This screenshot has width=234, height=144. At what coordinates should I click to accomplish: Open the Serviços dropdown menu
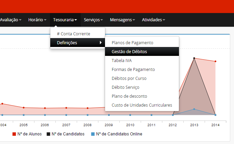tap(94, 20)
